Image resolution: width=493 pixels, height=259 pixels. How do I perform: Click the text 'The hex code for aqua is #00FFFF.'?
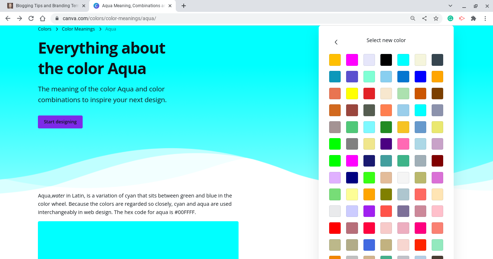pos(155,212)
